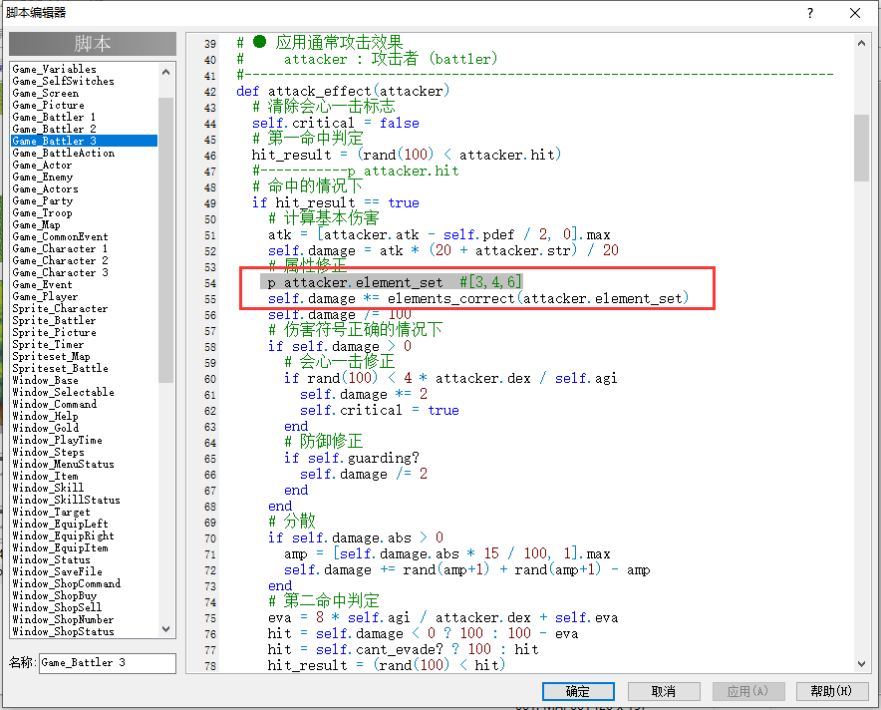This screenshot has width=881, height=710.
Task: Choose Game_Troop in the list
Action: pyautogui.click(x=42, y=213)
